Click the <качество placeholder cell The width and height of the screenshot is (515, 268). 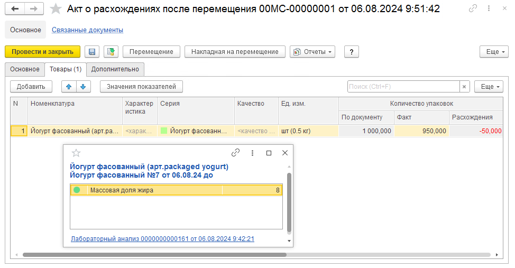(256, 131)
